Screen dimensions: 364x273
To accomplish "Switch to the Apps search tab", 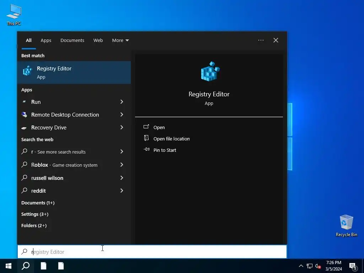I will [46, 41].
